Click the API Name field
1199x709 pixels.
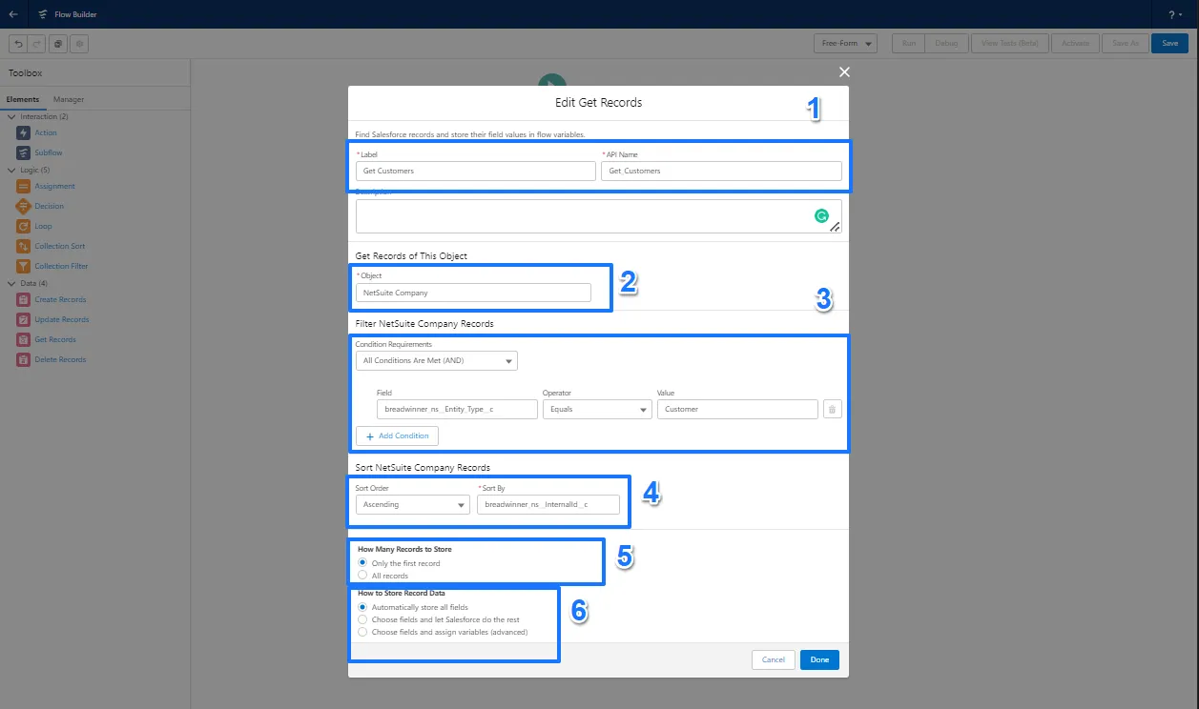point(721,171)
